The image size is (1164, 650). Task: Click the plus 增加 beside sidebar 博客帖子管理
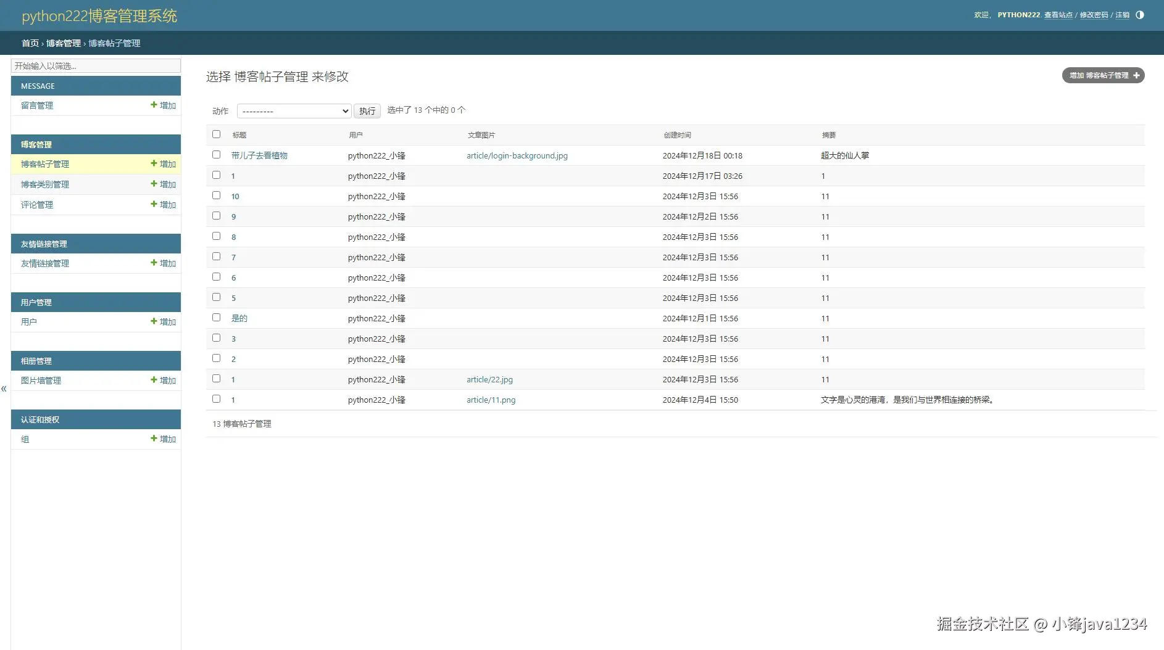pos(163,164)
